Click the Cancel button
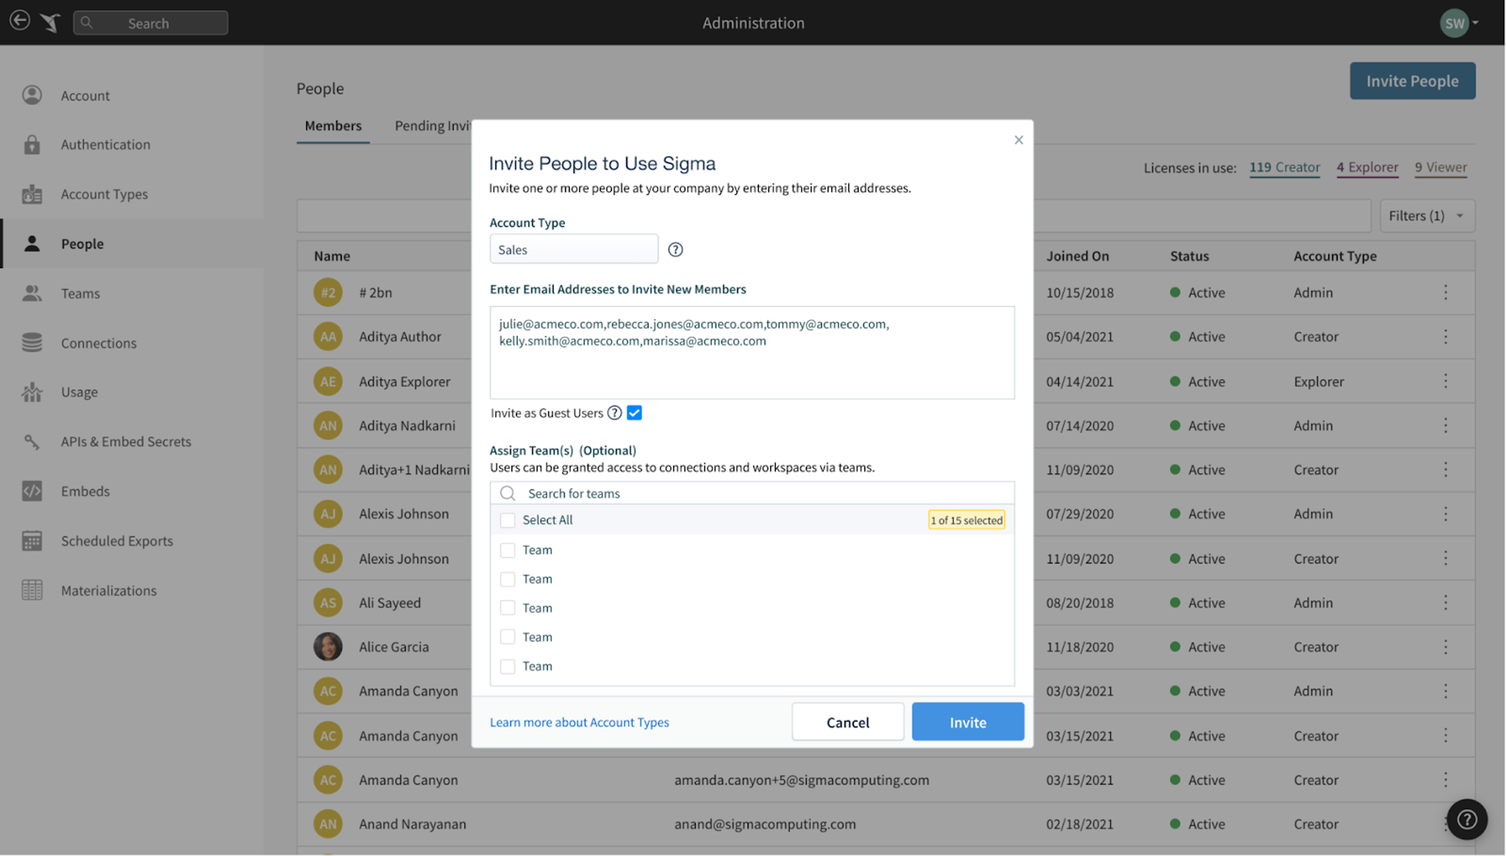The image size is (1506, 856). pos(847,722)
